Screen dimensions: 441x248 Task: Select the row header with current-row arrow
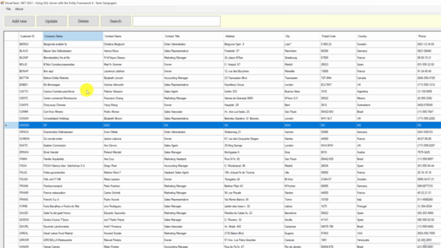tap(11, 125)
